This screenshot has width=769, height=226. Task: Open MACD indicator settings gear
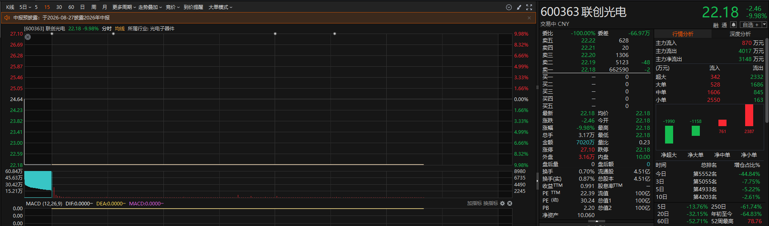point(502,203)
